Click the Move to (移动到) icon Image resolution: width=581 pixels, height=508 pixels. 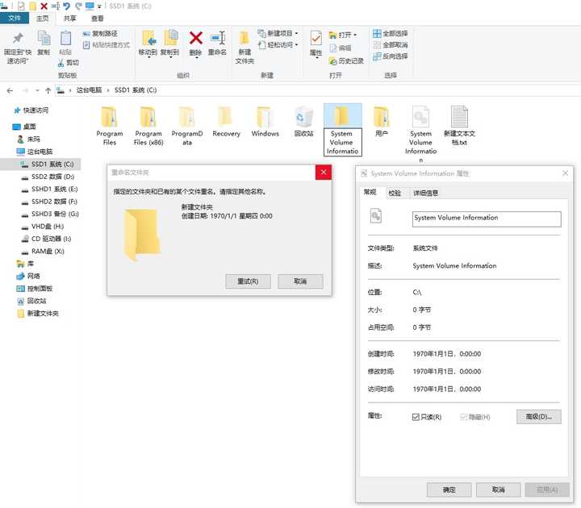coord(148,39)
